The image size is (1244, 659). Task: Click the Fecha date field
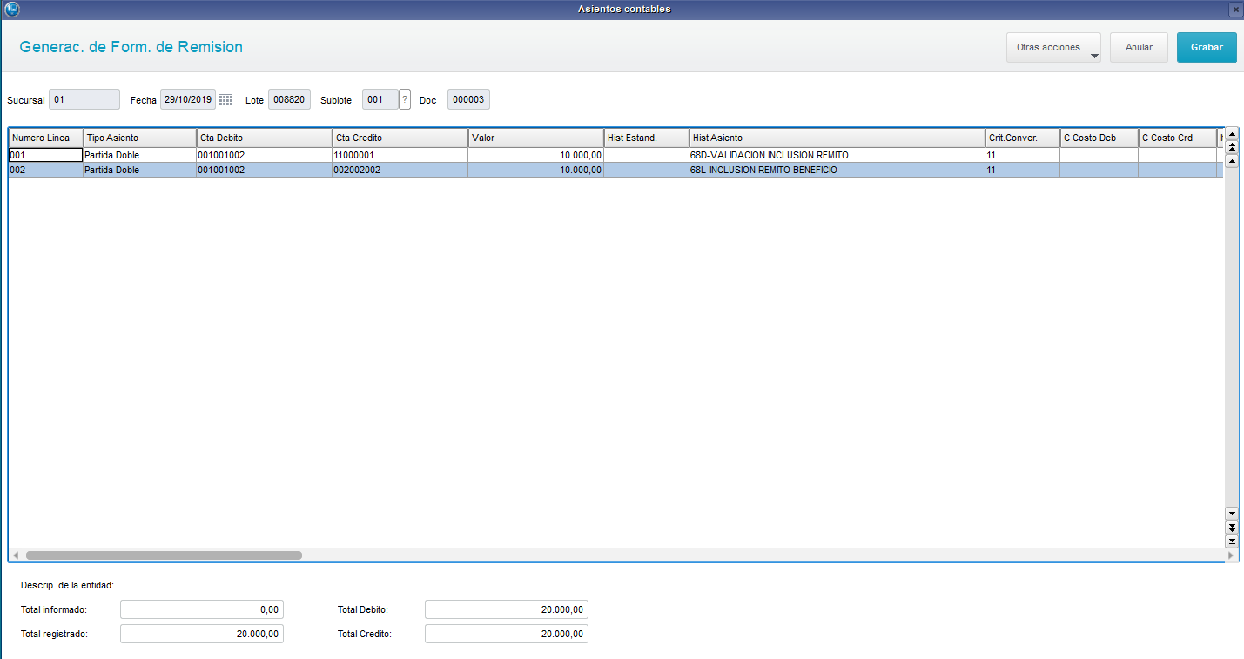187,99
